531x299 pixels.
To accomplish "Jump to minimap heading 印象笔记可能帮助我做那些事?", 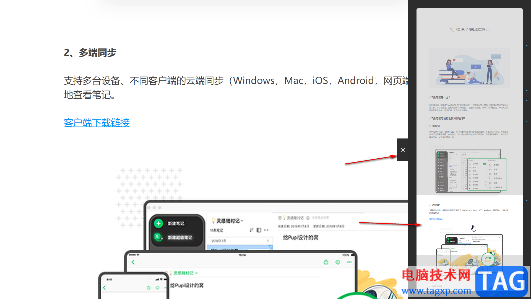I will click(447, 118).
